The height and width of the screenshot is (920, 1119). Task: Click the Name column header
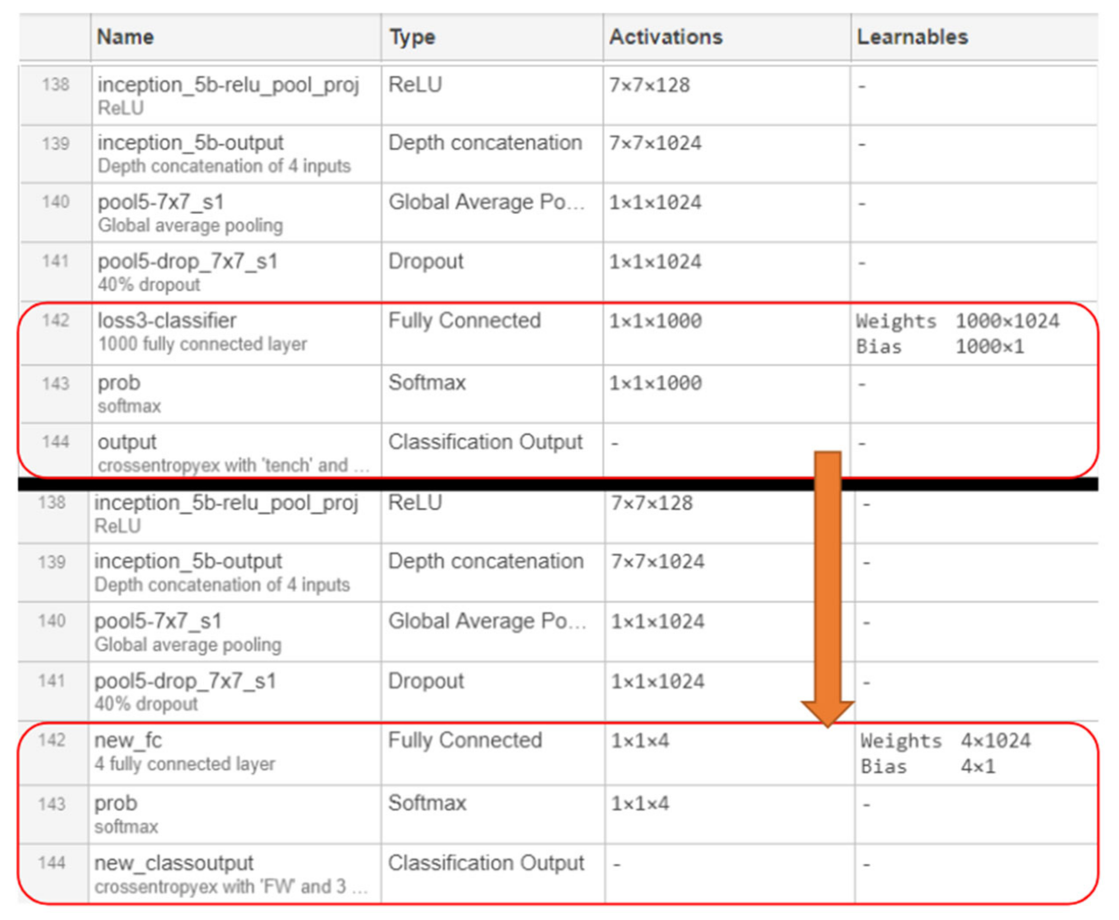point(126,37)
